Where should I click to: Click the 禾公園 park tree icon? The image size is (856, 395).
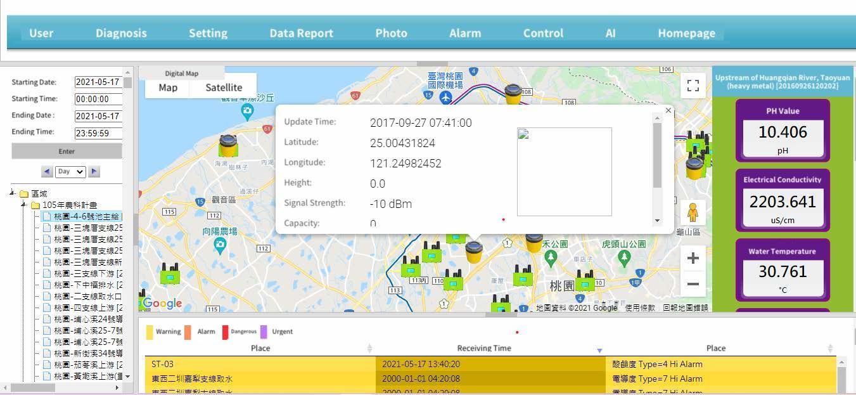(551, 258)
